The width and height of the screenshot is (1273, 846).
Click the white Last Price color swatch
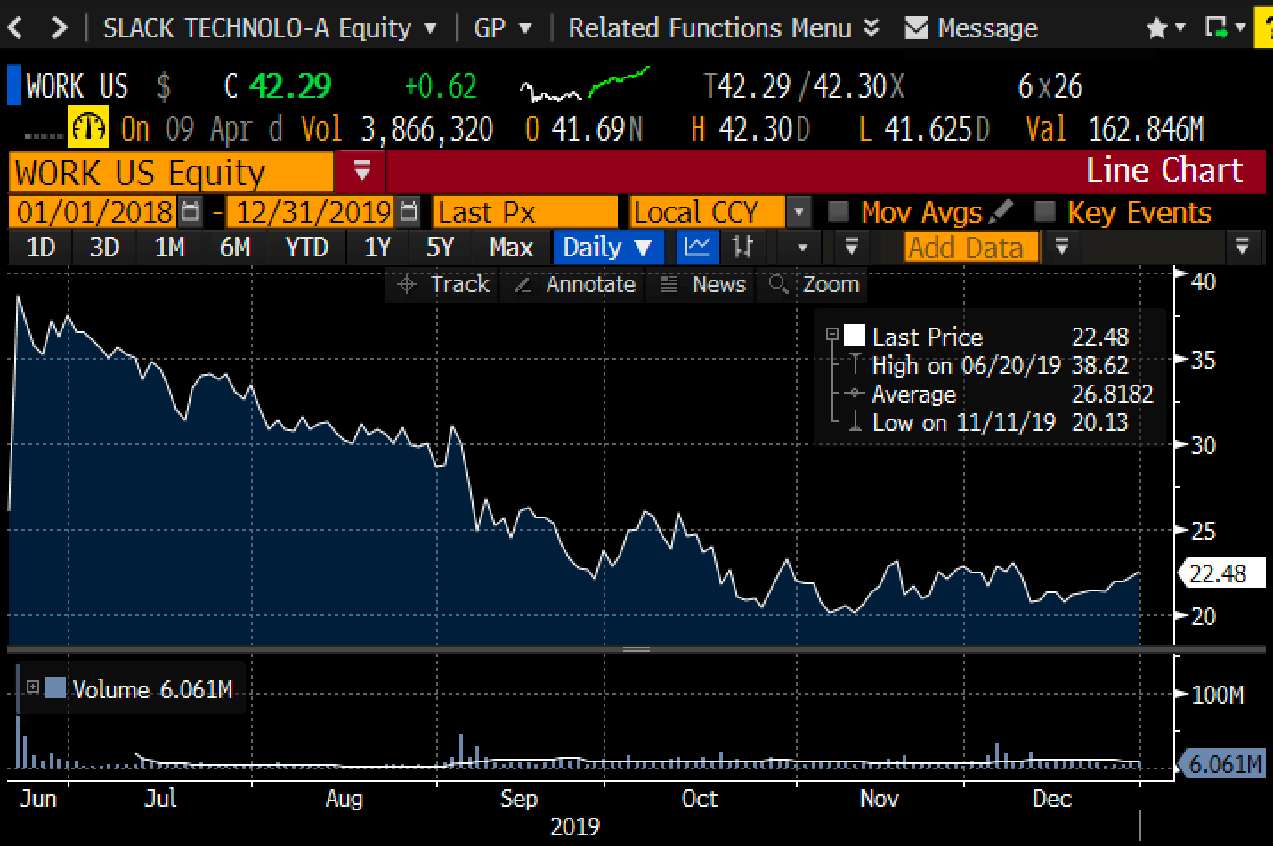pos(855,335)
